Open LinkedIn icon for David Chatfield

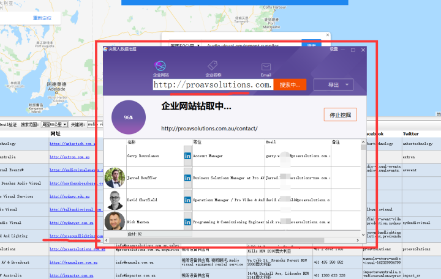pyautogui.click(x=187, y=200)
